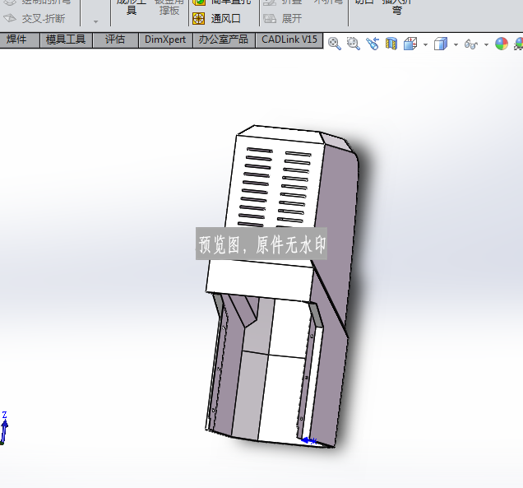The height and width of the screenshot is (488, 523).
Task: Select the Zoom to Area icon
Action: pyautogui.click(x=354, y=44)
